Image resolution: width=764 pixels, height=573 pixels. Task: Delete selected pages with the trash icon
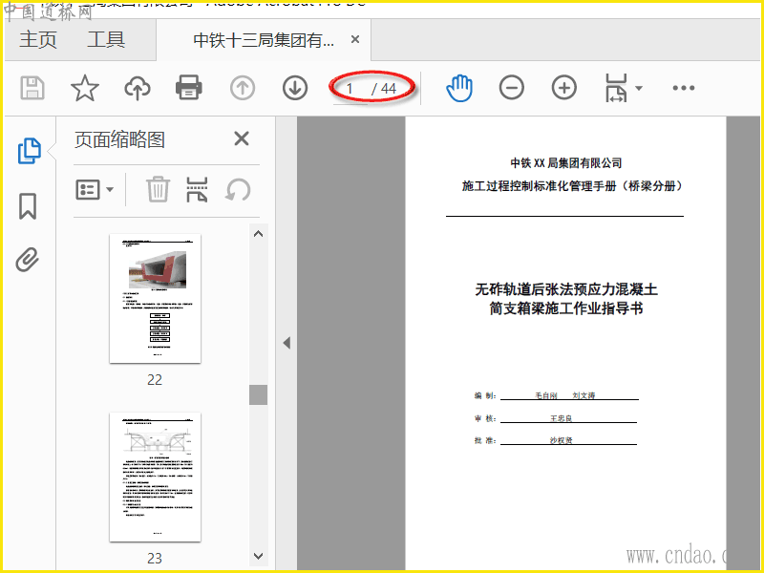158,189
